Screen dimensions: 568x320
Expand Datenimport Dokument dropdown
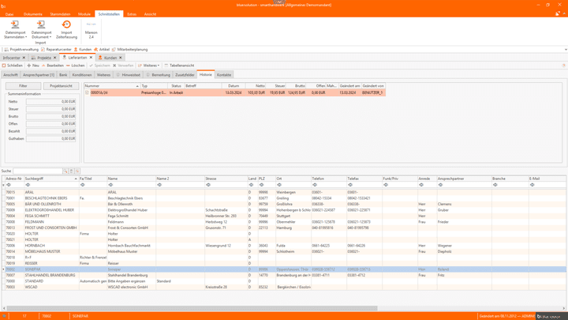(x=40, y=37)
